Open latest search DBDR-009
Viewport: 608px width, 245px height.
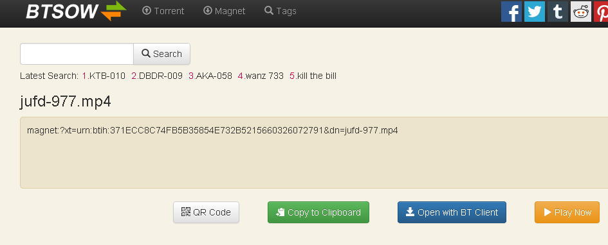[x=156, y=76]
